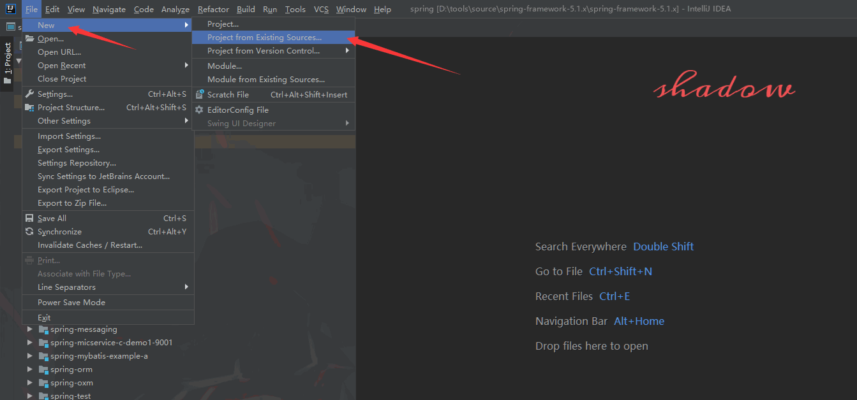The width and height of the screenshot is (857, 400).
Task: Open the Line Separators submenu arrow
Action: tap(186, 287)
